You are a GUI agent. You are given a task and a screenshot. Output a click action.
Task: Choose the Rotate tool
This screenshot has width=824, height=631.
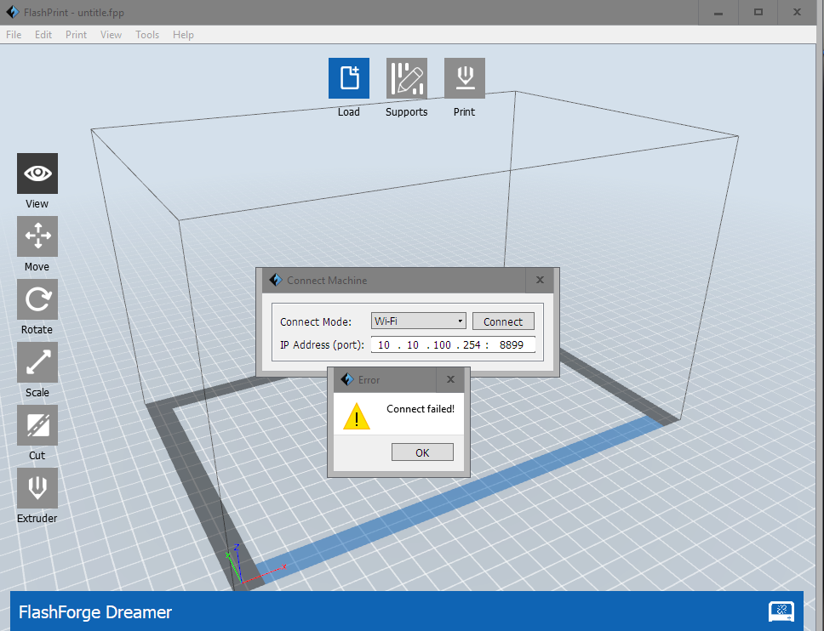pyautogui.click(x=37, y=299)
